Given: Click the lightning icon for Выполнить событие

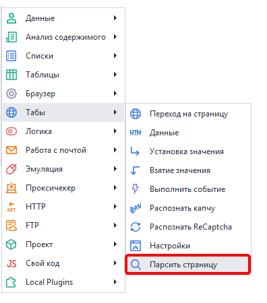Looking at the screenshot, I should pyautogui.click(x=136, y=189).
